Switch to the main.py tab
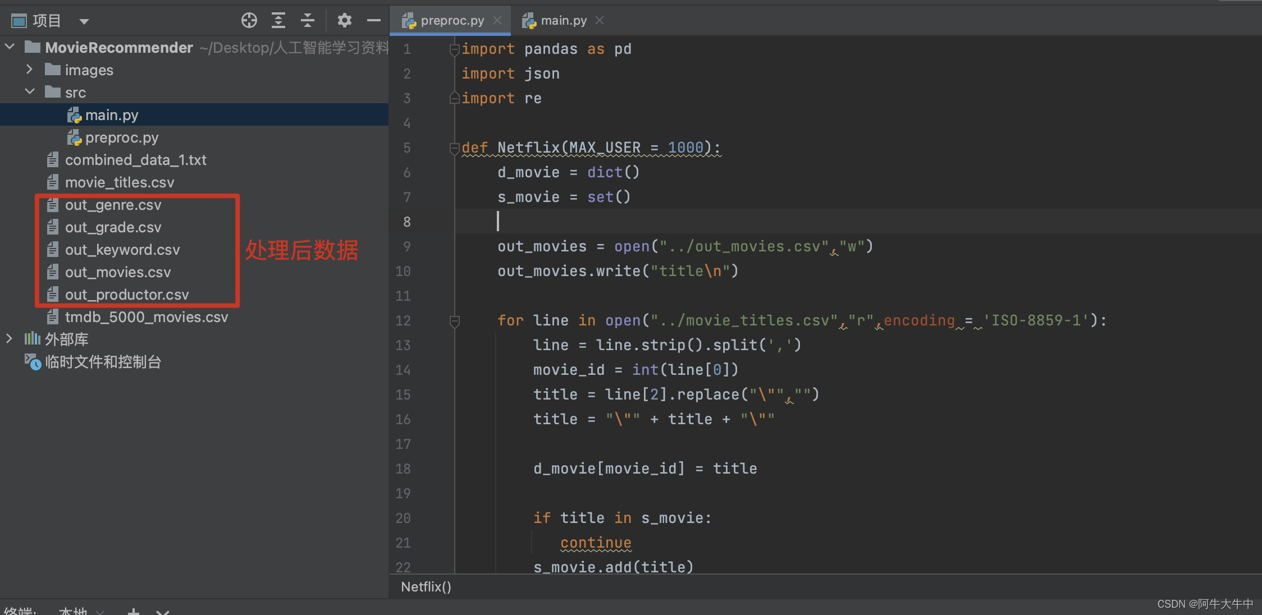Screen dimensions: 1262x615 click(x=563, y=21)
